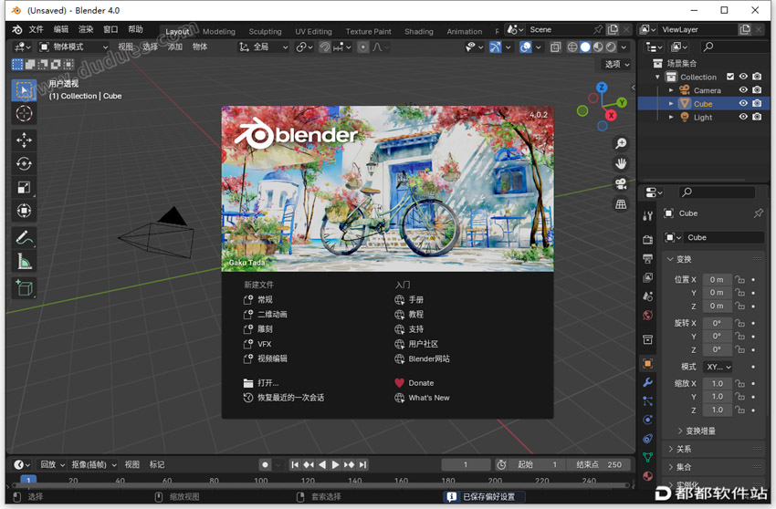The image size is (776, 509).
Task: Hide Cube with its eye icon
Action: 743,103
